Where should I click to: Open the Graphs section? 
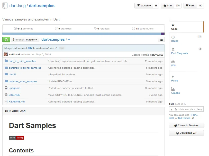click(x=175, y=93)
